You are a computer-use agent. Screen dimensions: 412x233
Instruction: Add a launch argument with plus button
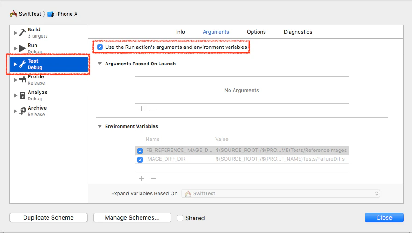pos(141,109)
